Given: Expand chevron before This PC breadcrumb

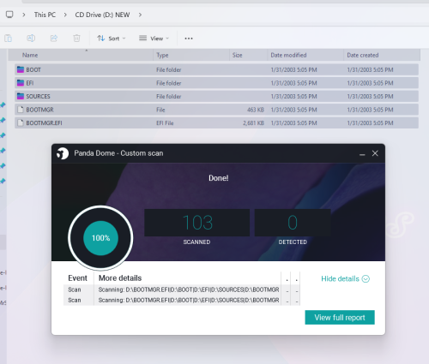Looking at the screenshot, I should coord(24,15).
